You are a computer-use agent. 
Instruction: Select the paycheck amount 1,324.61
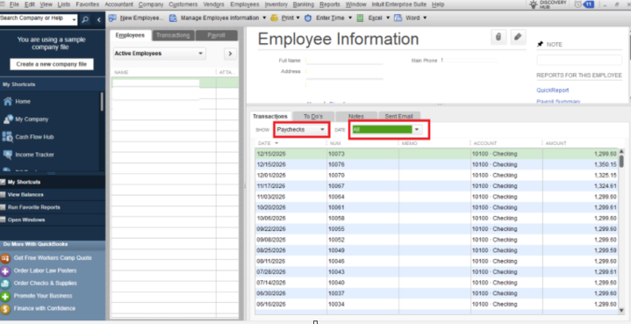[605, 186]
